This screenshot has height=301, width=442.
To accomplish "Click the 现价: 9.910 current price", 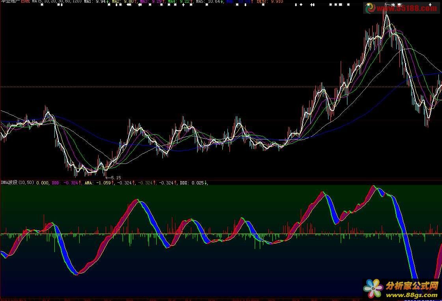I will (270, 2).
